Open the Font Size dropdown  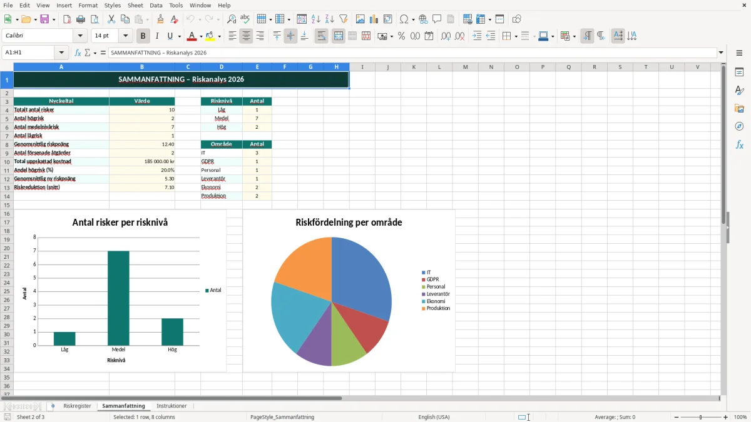125,36
